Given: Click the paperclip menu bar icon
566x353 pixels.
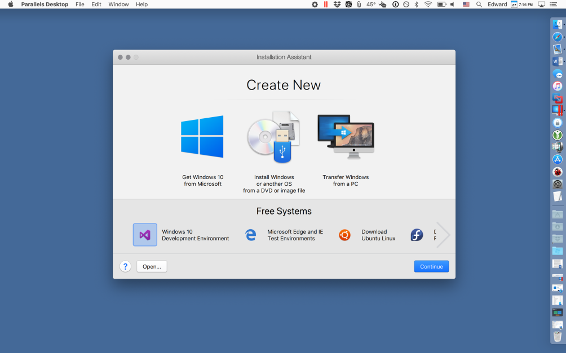Looking at the screenshot, I should pos(359,5).
